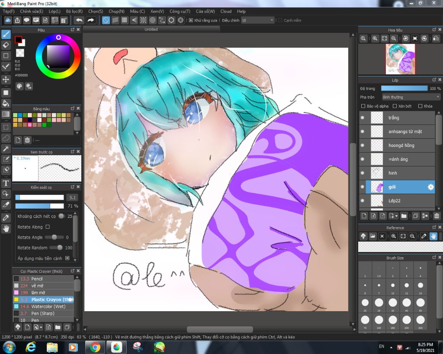
Task: Select the làm mờ brush
Action: click(x=43, y=293)
